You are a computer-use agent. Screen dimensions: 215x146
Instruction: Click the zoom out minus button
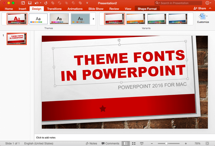[x=152, y=144]
